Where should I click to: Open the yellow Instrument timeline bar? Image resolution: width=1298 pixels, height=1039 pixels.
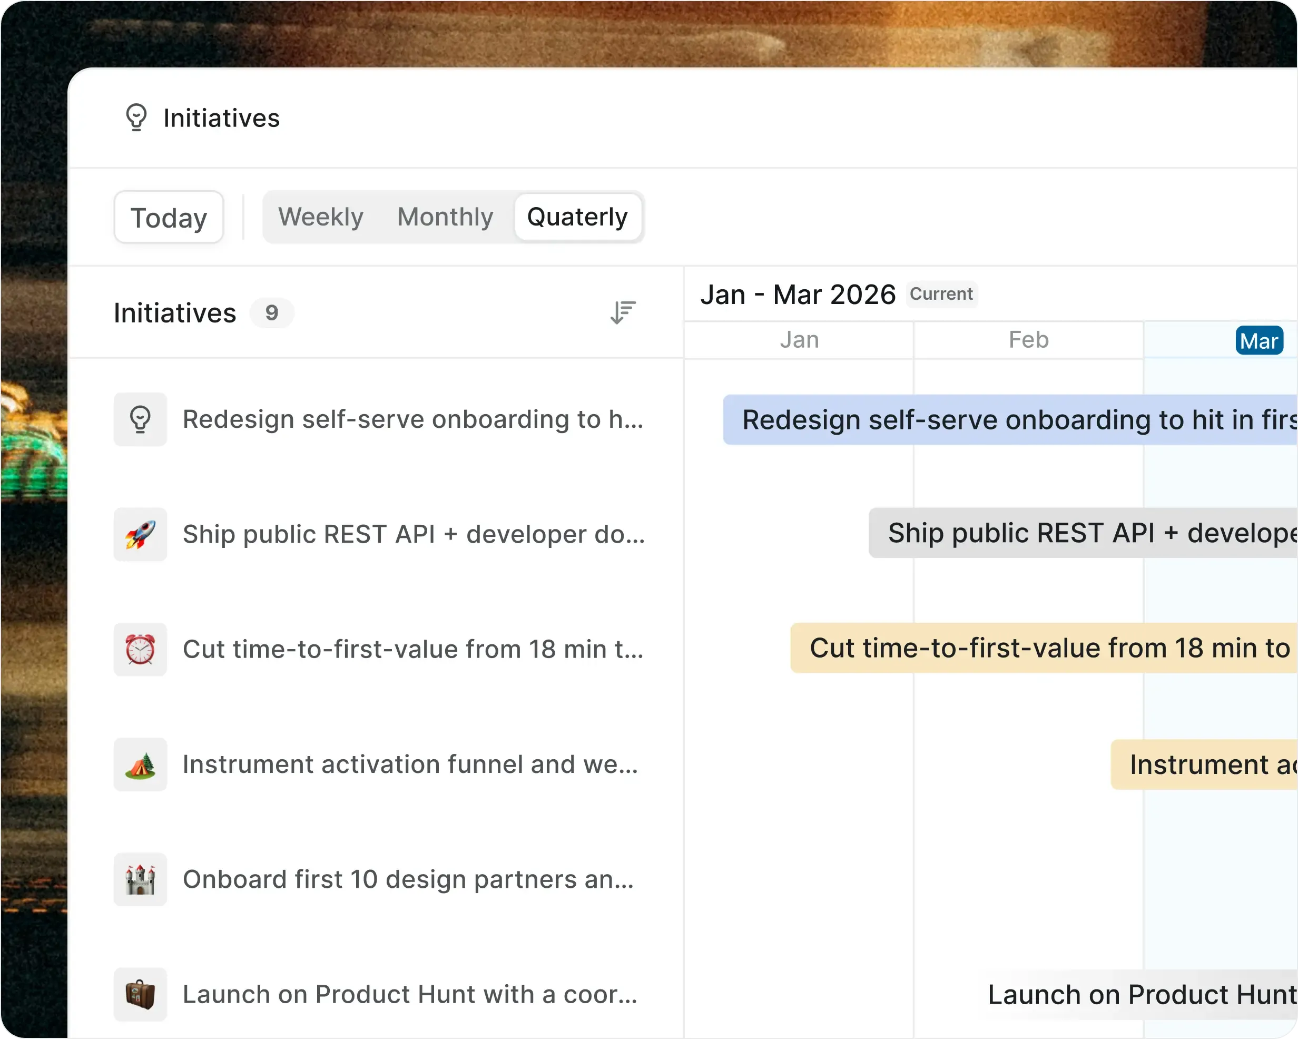tap(1204, 764)
